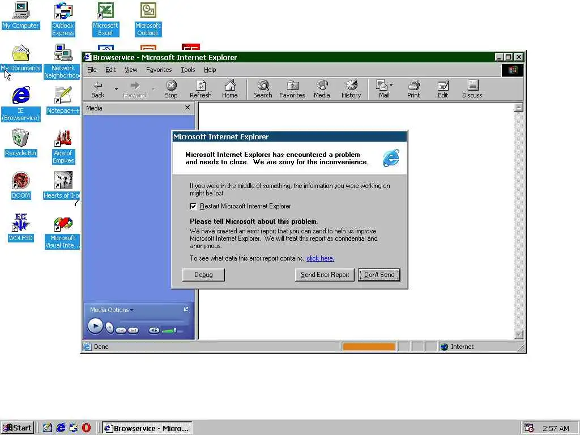
Task: Click the Show Desktop quick launch icon
Action: (48, 428)
